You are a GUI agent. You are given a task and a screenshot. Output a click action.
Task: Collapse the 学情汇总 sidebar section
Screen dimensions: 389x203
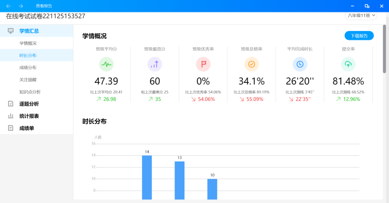(36, 31)
